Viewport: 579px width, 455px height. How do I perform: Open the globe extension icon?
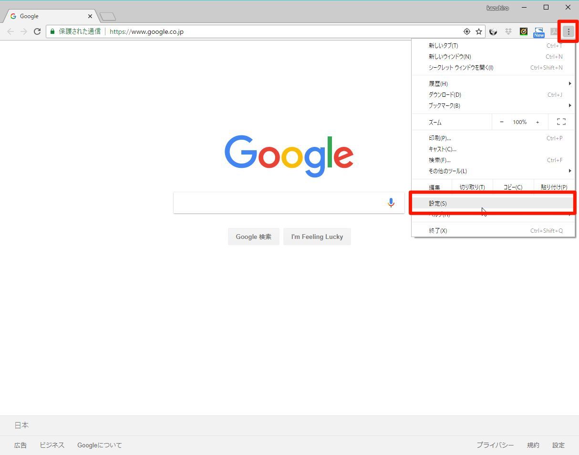tap(493, 31)
